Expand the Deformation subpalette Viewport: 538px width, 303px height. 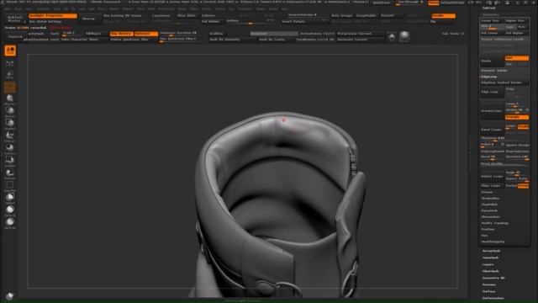coord(493,298)
